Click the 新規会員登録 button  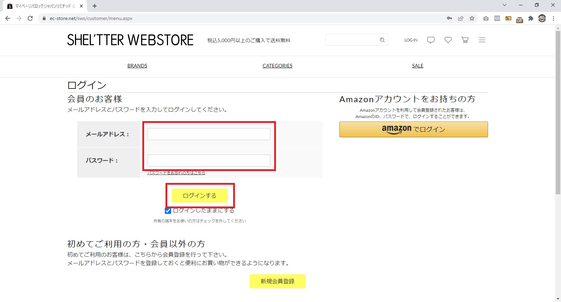277,281
